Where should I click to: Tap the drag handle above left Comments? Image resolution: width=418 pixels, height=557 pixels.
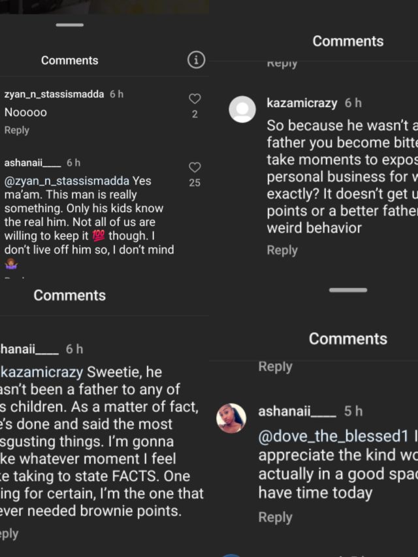[x=69, y=25]
